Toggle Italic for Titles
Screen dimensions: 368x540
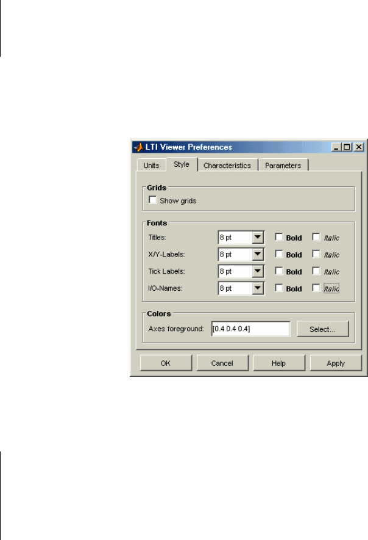(316, 237)
